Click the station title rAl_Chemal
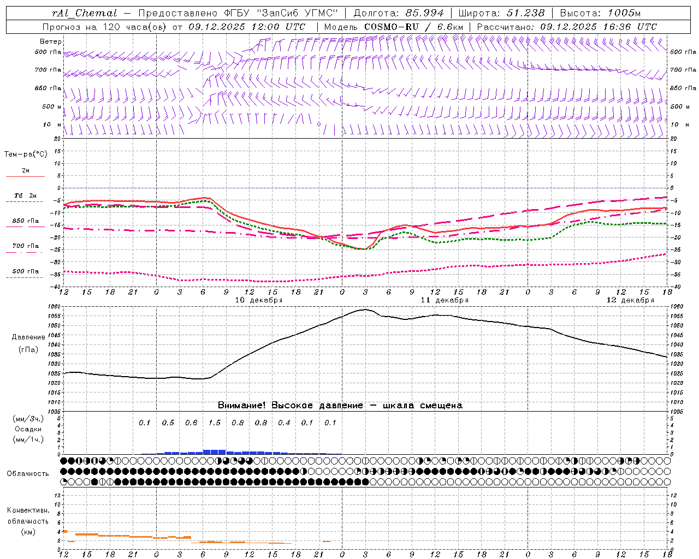Screen dimensions: 699x559 click(x=84, y=13)
